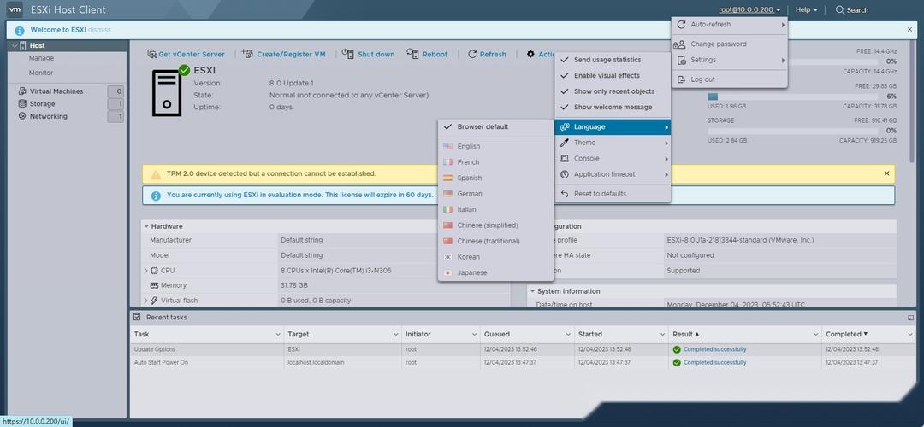Open the Help dropdown menu
Viewport: 924px width, 427px height.
click(806, 10)
